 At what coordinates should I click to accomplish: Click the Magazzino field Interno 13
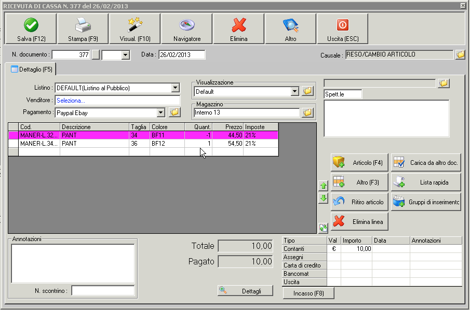pos(246,112)
